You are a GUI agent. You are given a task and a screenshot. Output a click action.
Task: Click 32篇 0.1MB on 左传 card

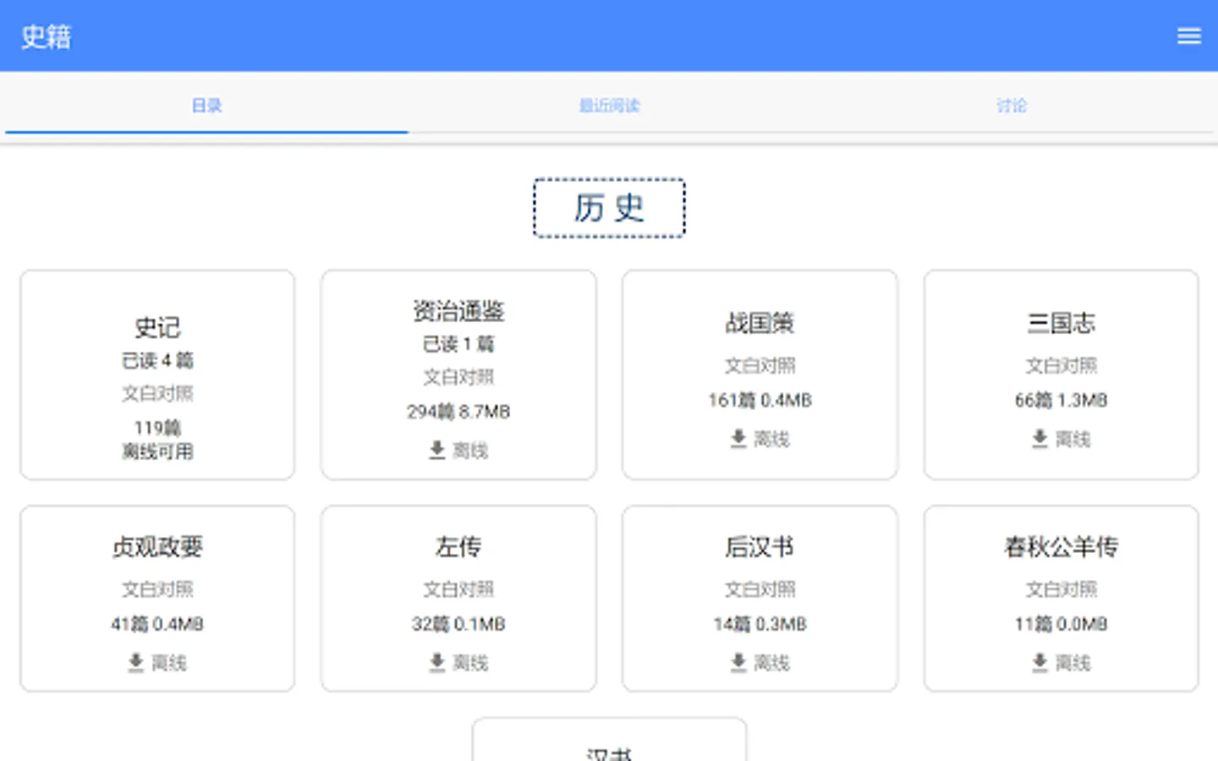coord(458,624)
